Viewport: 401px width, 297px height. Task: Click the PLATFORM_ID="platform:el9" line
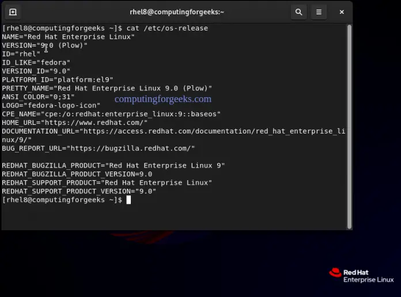tap(58, 80)
